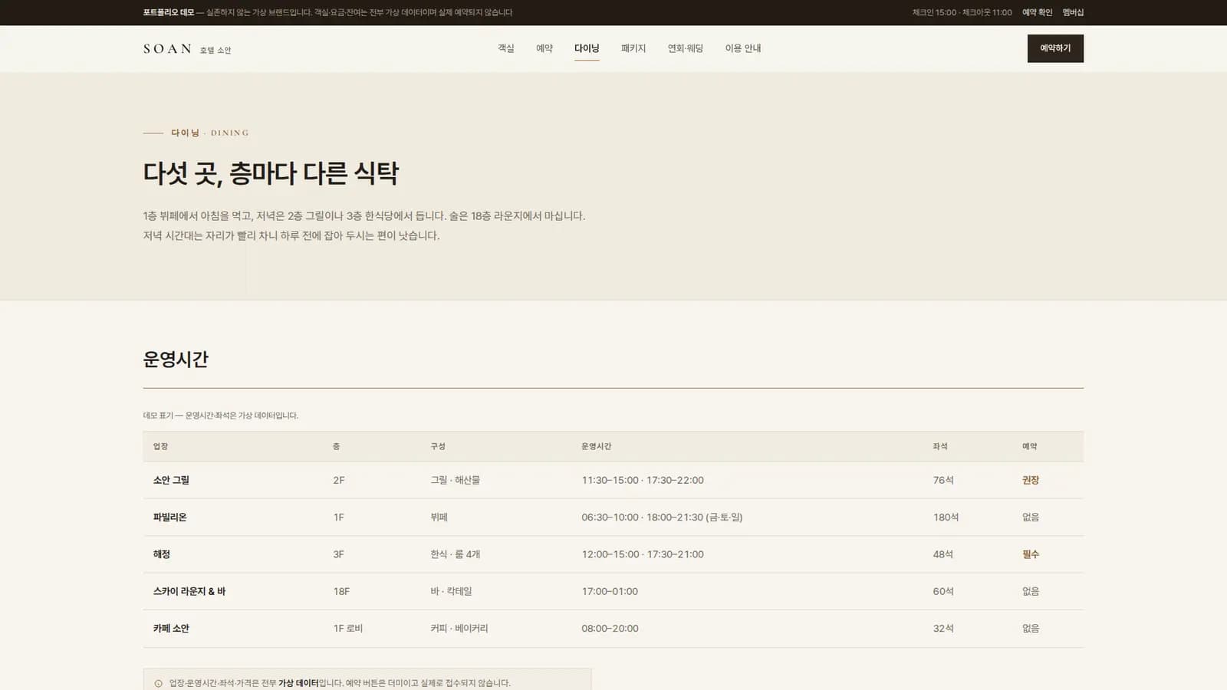
Task: Open the 멤버십 link
Action: coord(1073,12)
